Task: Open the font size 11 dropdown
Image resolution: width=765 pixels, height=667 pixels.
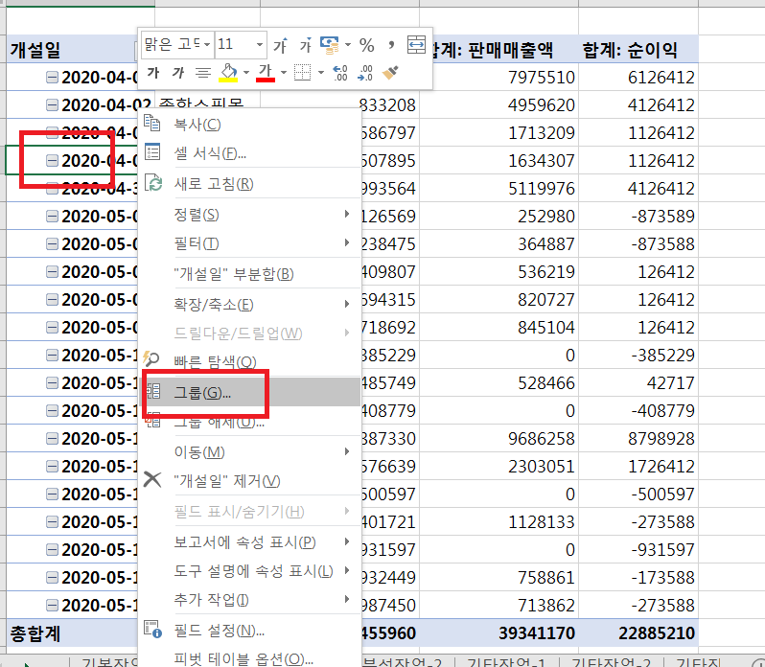Action: 260,45
